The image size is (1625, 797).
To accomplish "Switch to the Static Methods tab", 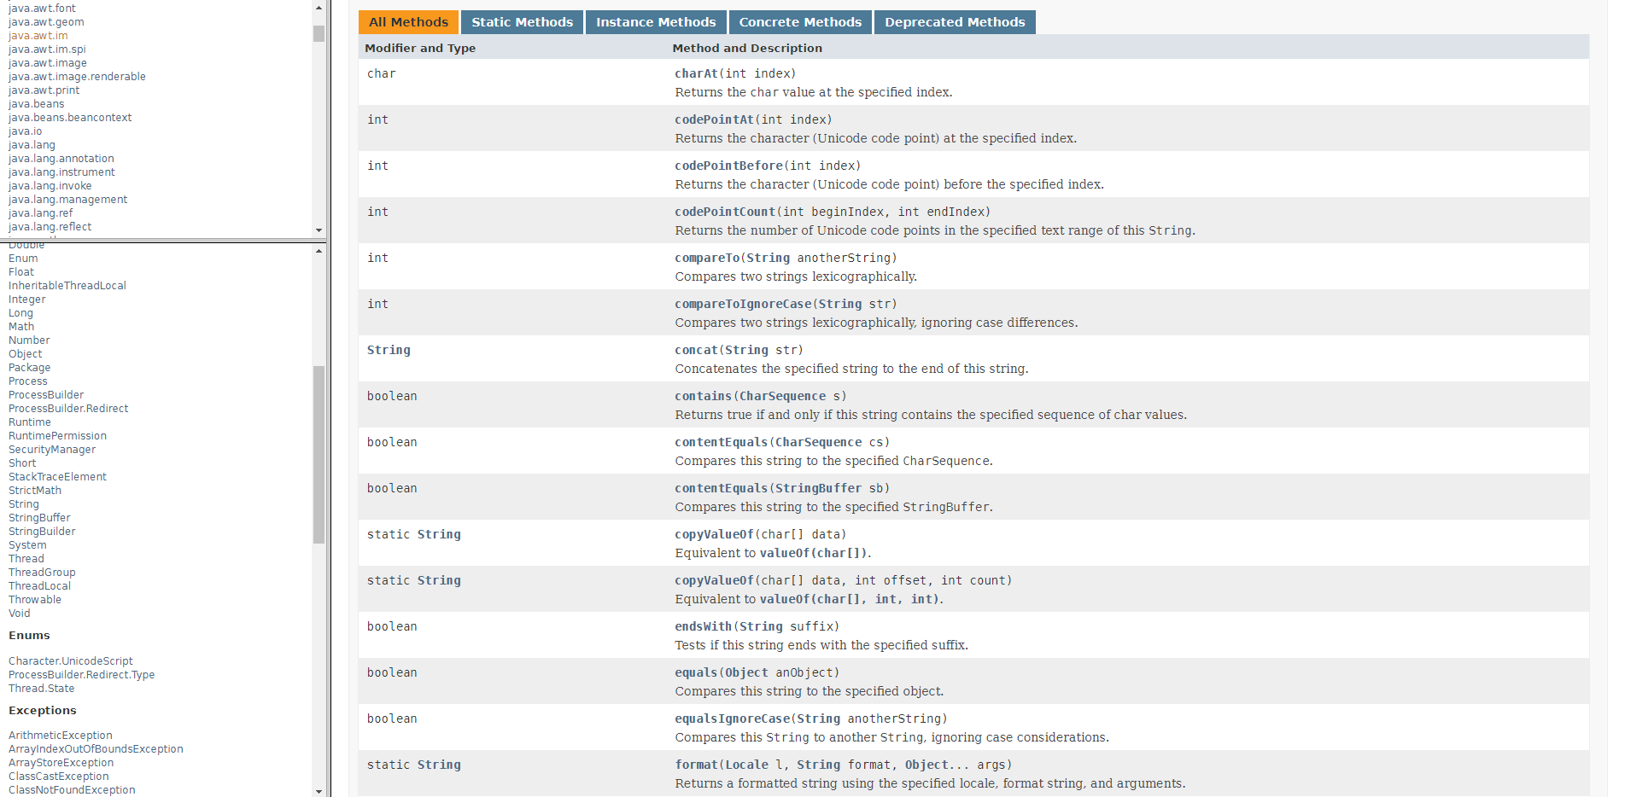I will point(522,22).
